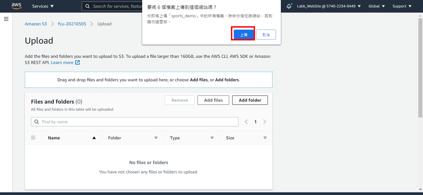This screenshot has height=195, width=423.
Task: Click the disabled Remove button
Action: pyautogui.click(x=179, y=100)
